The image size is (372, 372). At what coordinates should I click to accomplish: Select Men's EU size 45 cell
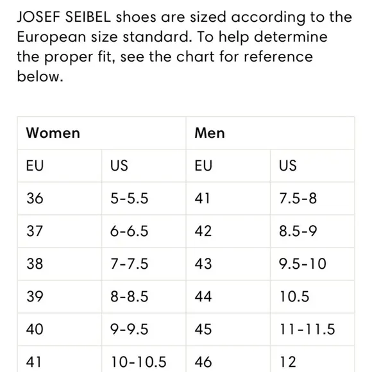click(x=228, y=329)
